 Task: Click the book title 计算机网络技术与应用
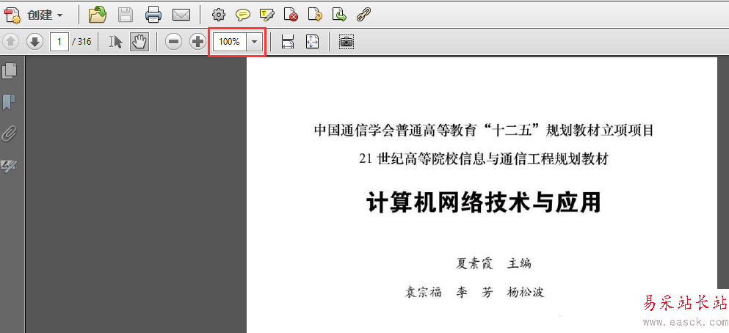pos(484,202)
